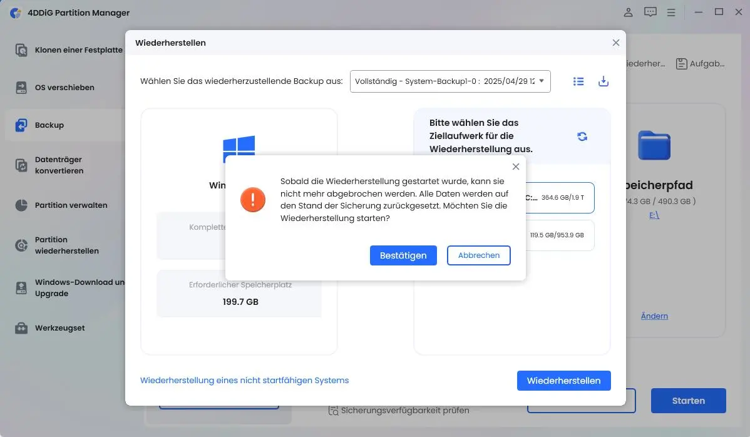
Task: Click the Backup sidebar icon
Action: coord(21,125)
